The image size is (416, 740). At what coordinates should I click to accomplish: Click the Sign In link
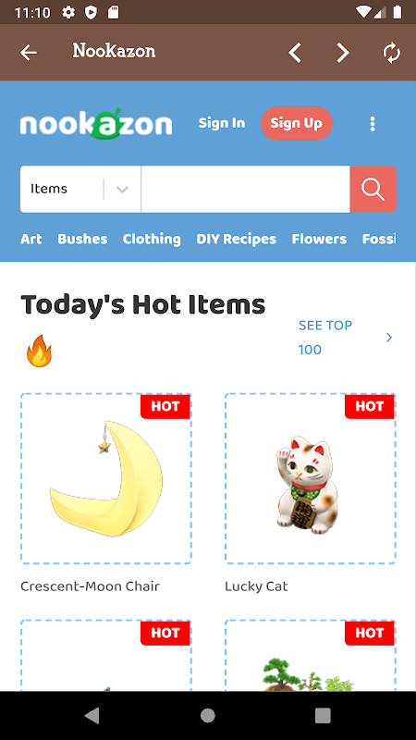pos(222,123)
